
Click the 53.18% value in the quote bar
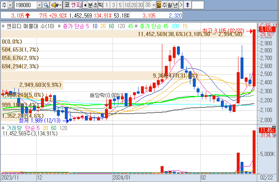tap(121, 16)
